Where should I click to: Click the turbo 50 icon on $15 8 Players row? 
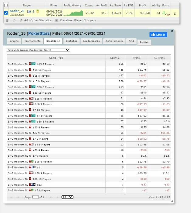pos(32,64)
